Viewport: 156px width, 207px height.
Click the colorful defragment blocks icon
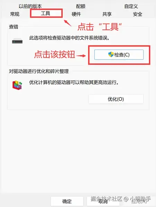click(x=17, y=85)
